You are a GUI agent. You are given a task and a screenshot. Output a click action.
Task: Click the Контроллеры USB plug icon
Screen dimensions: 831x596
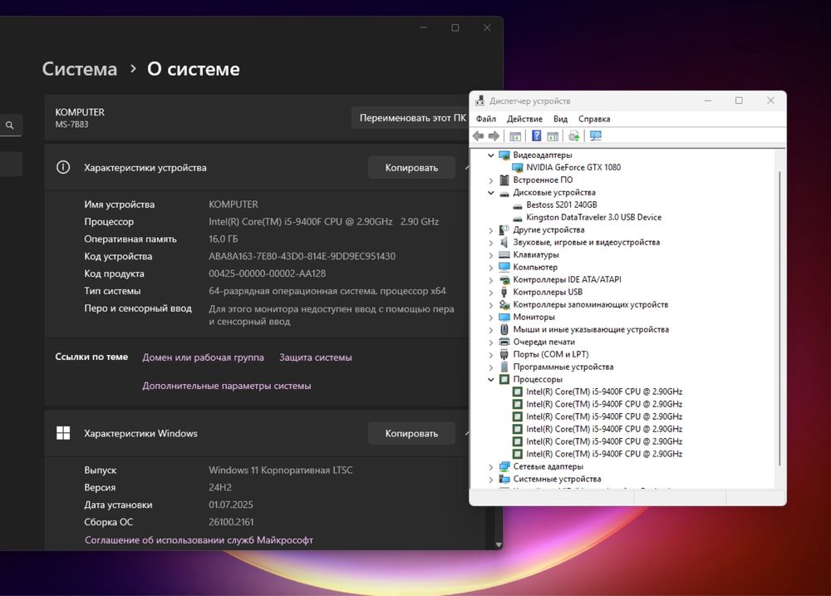point(504,292)
